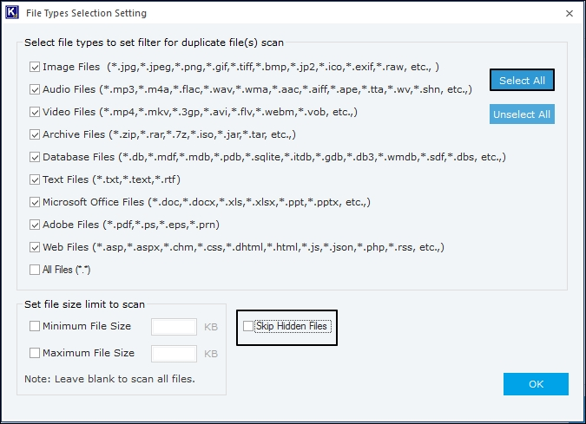Viewport: 586px width, 424px height.
Task: Click the Kernel app icon in title bar
Action: pyautogui.click(x=12, y=12)
